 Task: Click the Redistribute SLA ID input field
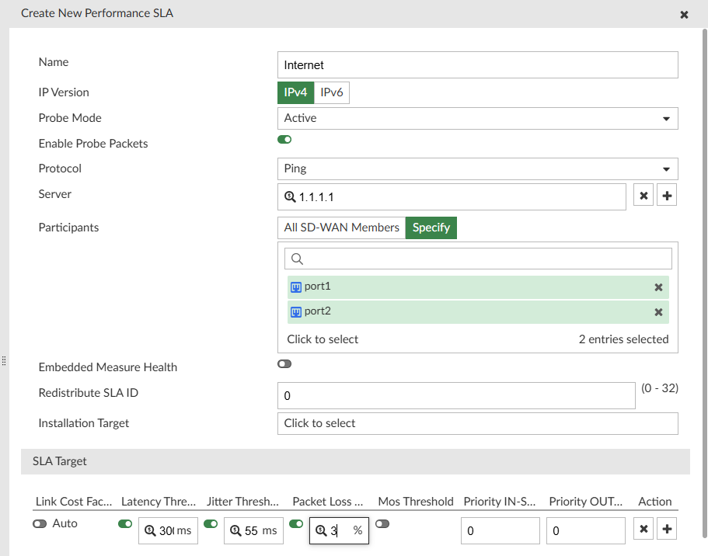point(457,395)
